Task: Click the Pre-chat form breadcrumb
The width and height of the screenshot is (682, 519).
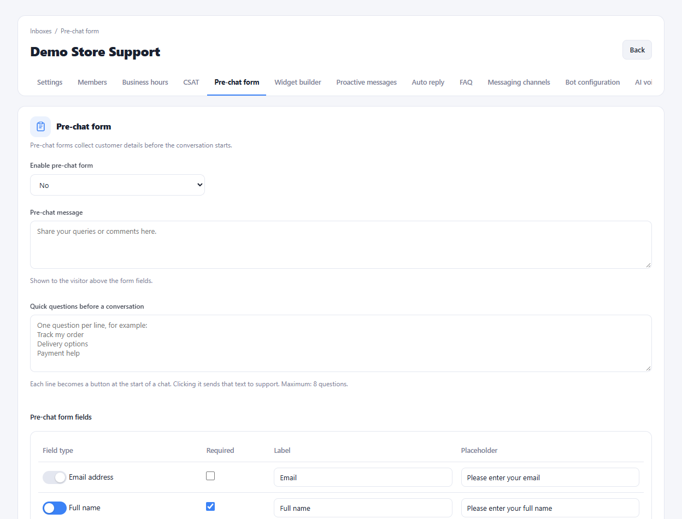Action: [80, 31]
